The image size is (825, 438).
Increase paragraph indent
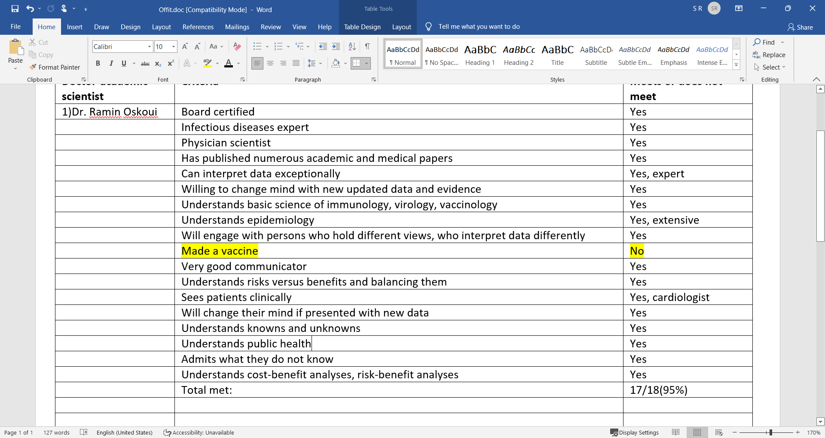click(x=336, y=46)
